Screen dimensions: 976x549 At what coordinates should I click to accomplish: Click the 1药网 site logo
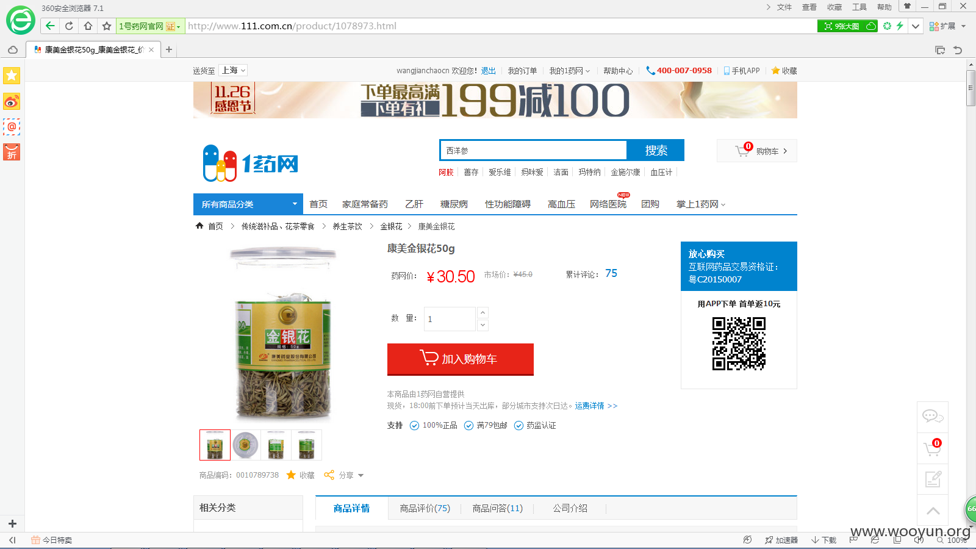pos(250,163)
